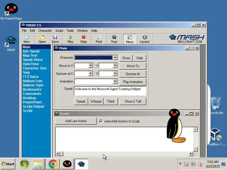Click the Show character button
Screen dimensions: 227x170
(126, 58)
